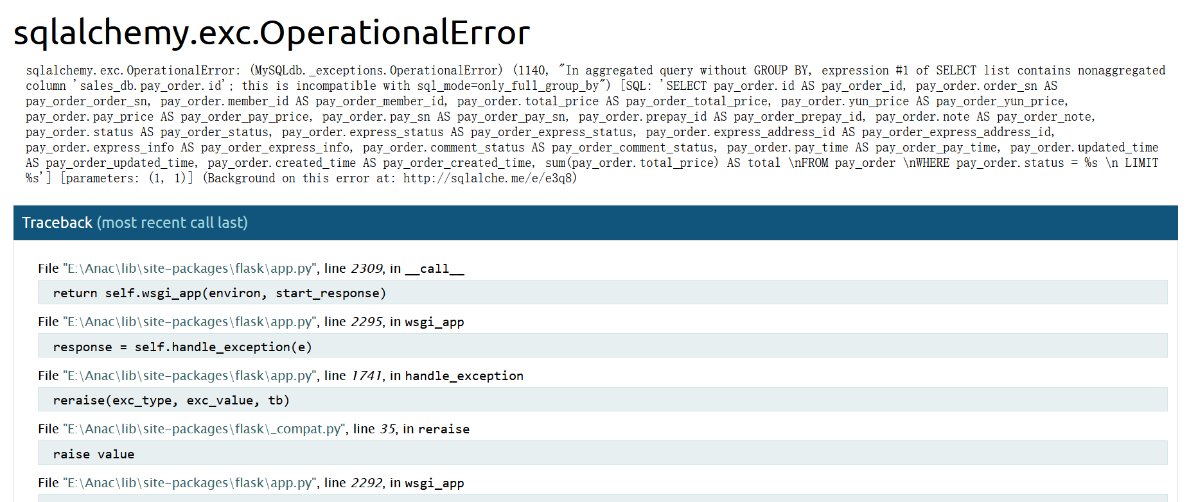Click the sqlalchemy.exc.OperationalError page heading

(272, 33)
